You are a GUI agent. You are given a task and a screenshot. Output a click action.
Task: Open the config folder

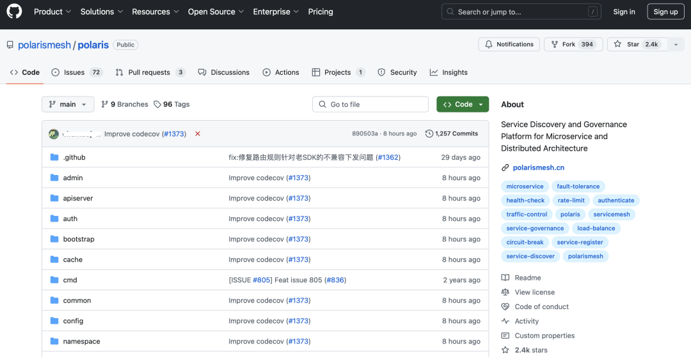point(73,321)
